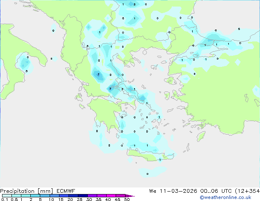Select the legend swatch between 1 and 2
This screenshot has width=260, height=201.
click(26, 196)
